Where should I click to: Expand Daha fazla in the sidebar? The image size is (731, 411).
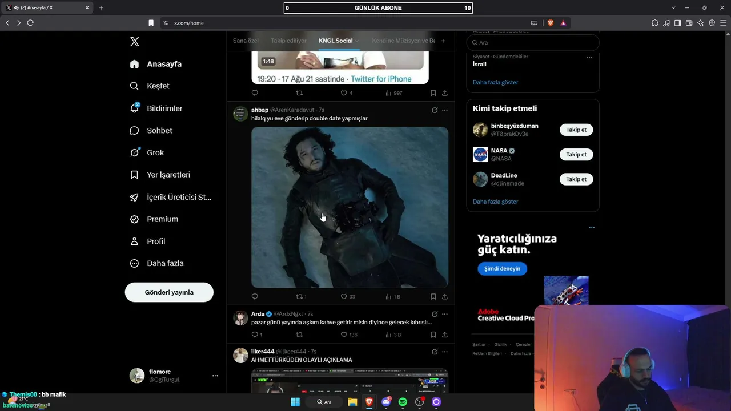(x=157, y=264)
